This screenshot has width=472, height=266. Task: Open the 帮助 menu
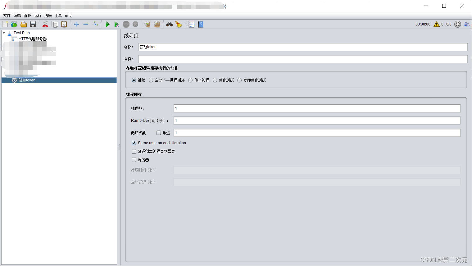tap(68, 16)
